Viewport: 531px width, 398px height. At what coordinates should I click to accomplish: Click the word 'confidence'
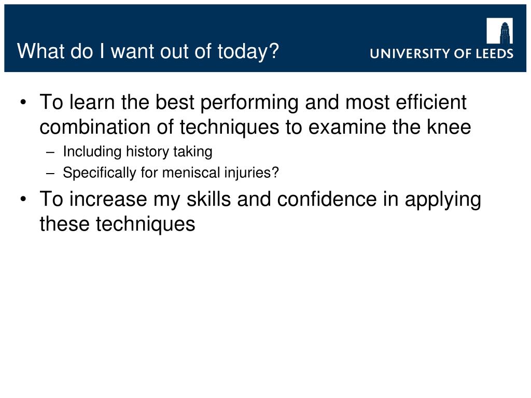[327, 198]
